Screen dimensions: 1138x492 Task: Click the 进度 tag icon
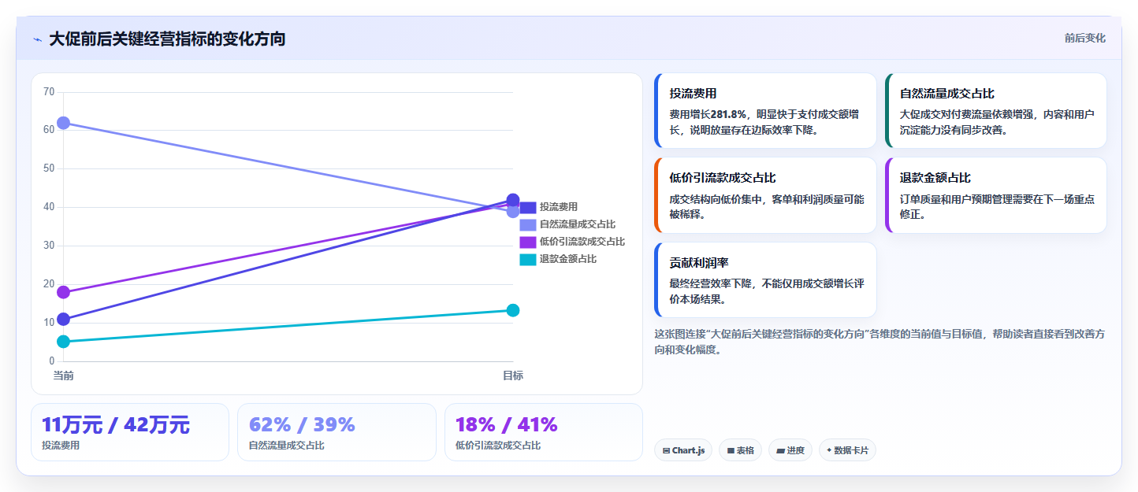780,451
